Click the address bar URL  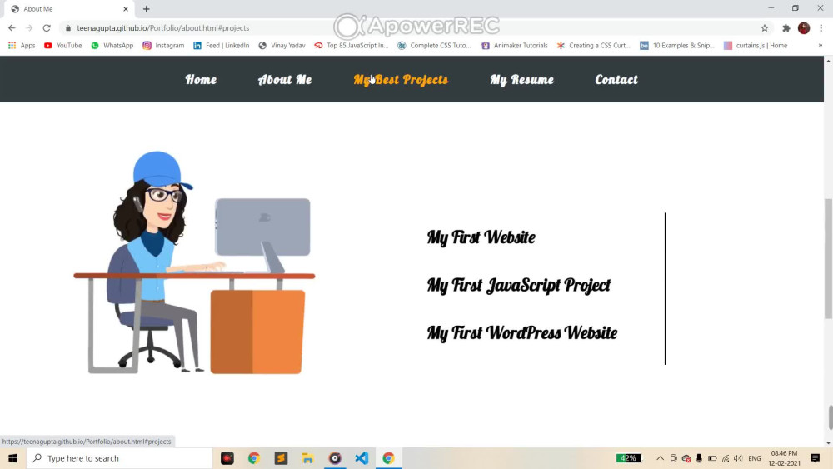tap(162, 28)
